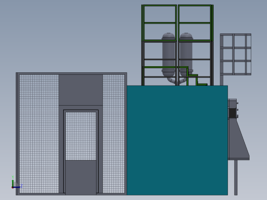Viewport: 267px width, 200px height.
Task: Select the vertical support leg under the console
Action: pyautogui.click(x=236, y=177)
